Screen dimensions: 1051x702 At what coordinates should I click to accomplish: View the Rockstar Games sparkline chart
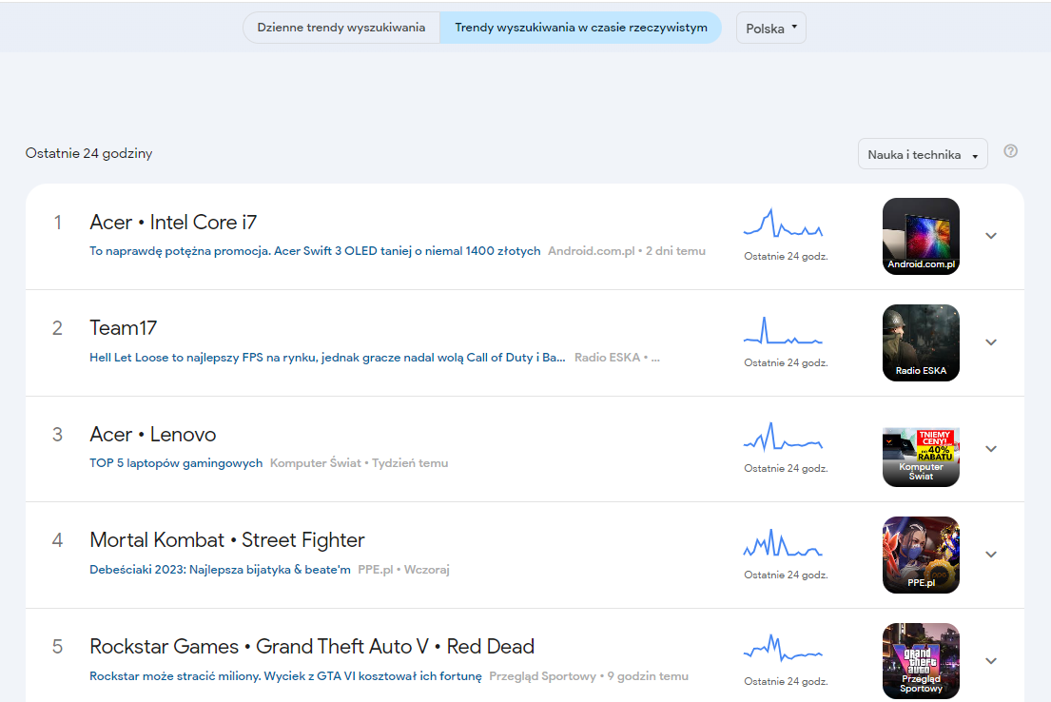point(783,649)
